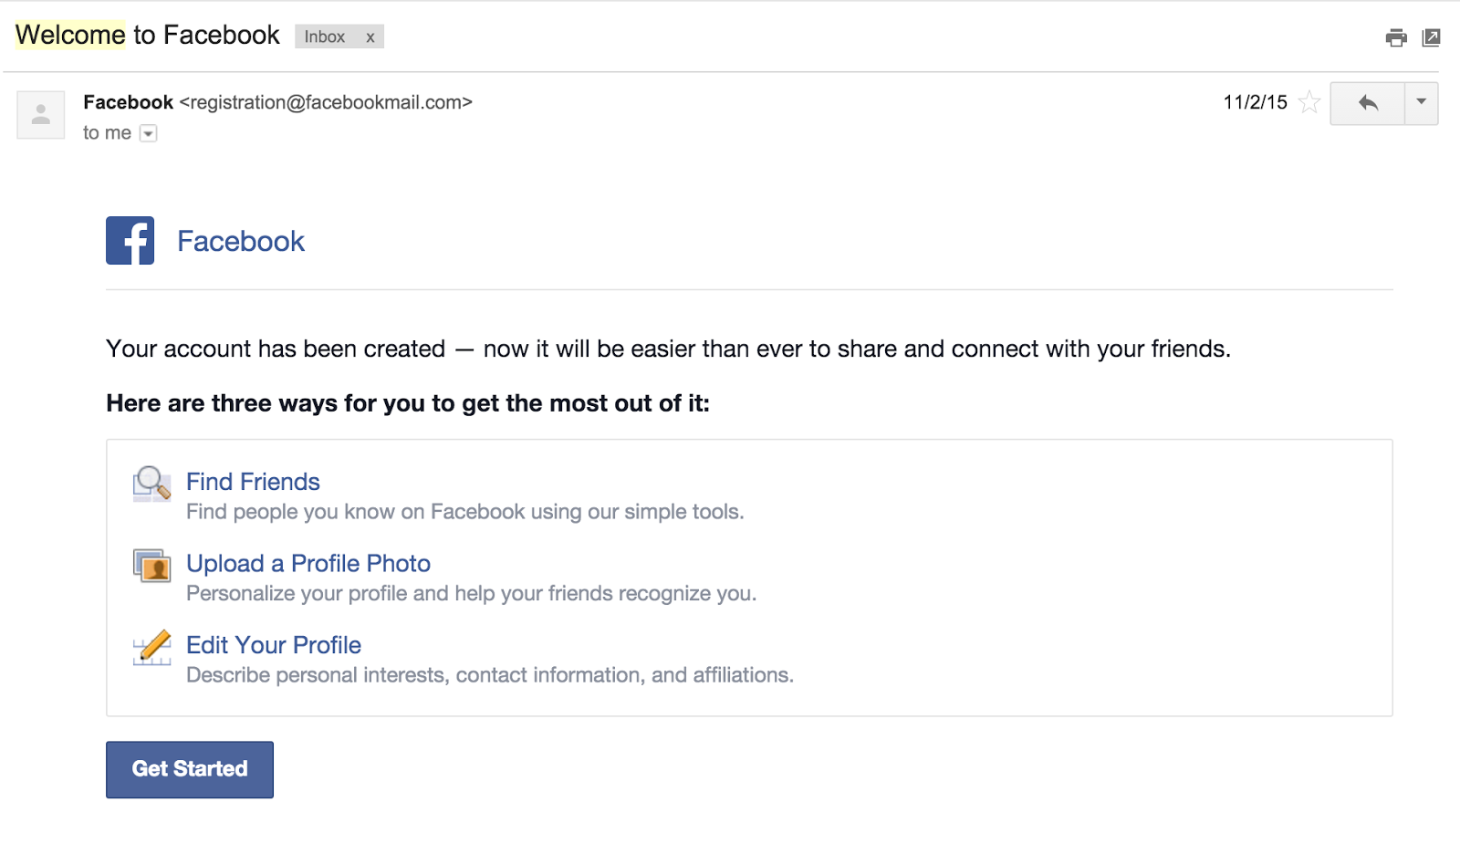
Task: Expand the 'to me' recipient details
Action: (x=148, y=133)
